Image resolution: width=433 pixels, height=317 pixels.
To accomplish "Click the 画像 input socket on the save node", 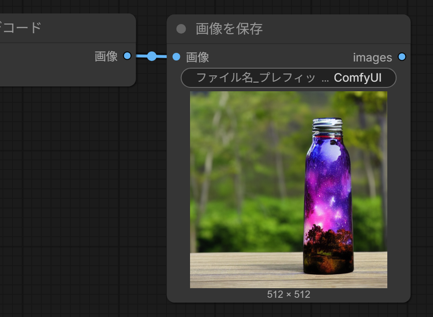I will pyautogui.click(x=176, y=57).
